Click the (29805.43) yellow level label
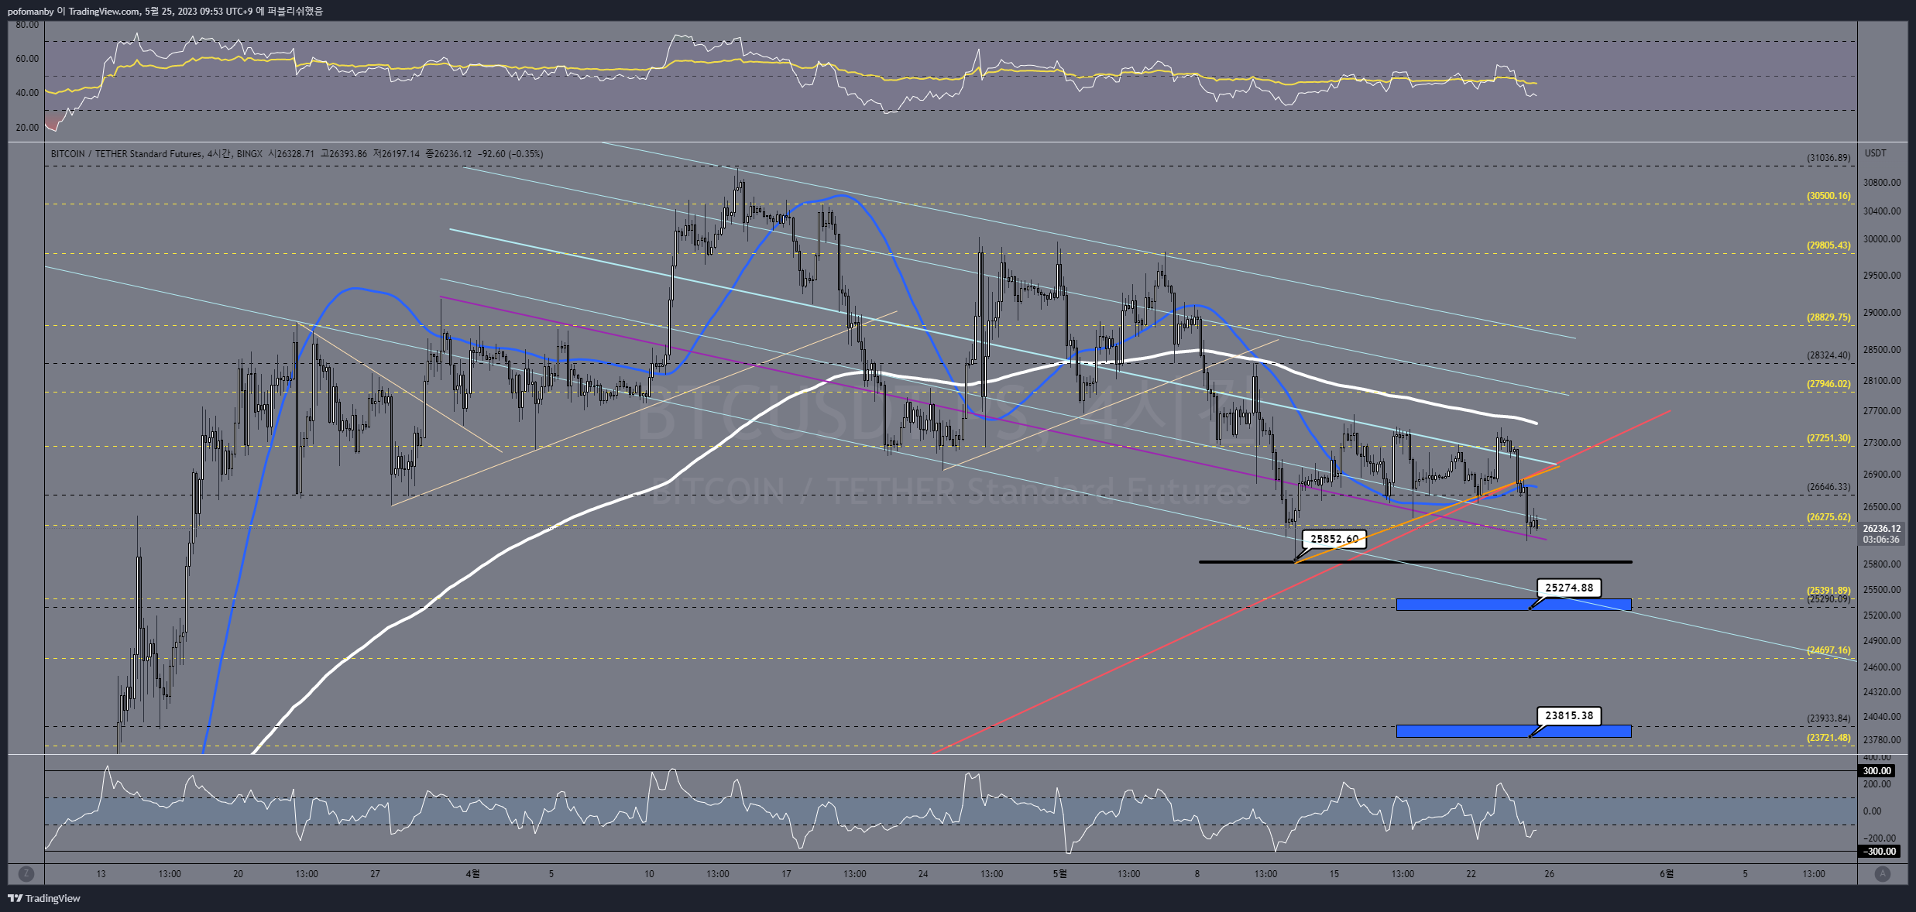Screen dimensions: 1916x912 tap(1828, 245)
